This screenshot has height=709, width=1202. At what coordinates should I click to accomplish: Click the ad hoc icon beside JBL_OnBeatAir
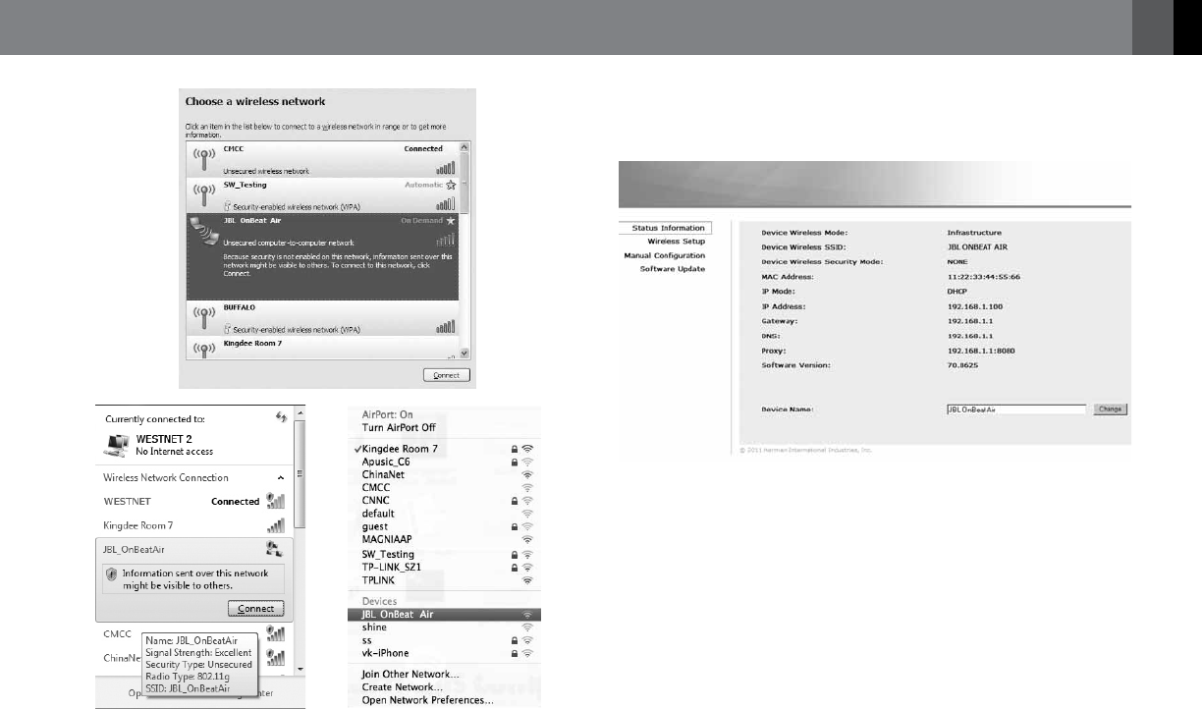click(x=276, y=551)
